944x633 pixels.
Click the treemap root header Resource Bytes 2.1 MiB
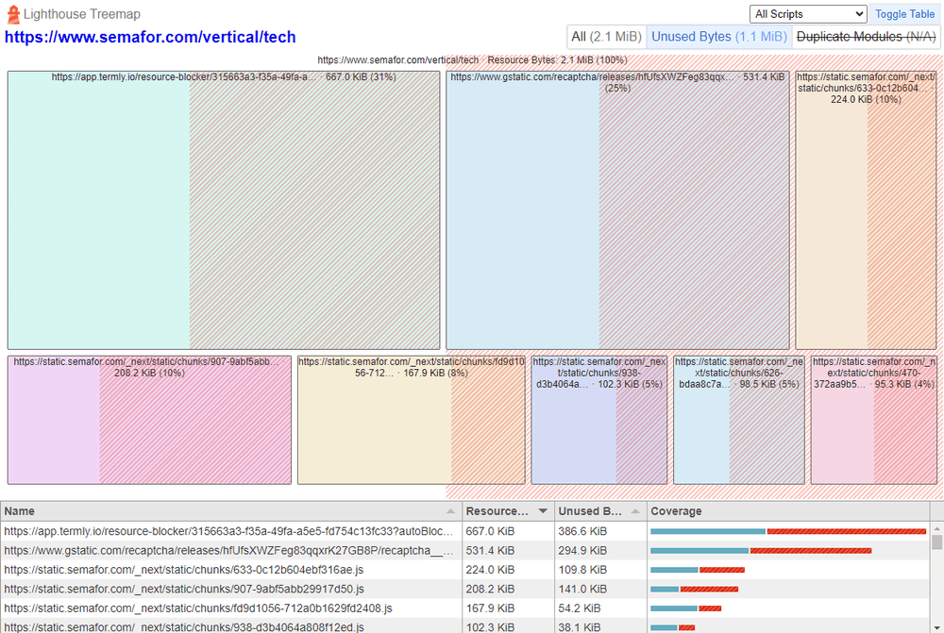(x=472, y=60)
